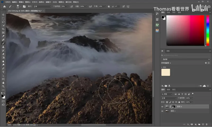Select the Dodge tool
212x127 pixels.
point(3,65)
